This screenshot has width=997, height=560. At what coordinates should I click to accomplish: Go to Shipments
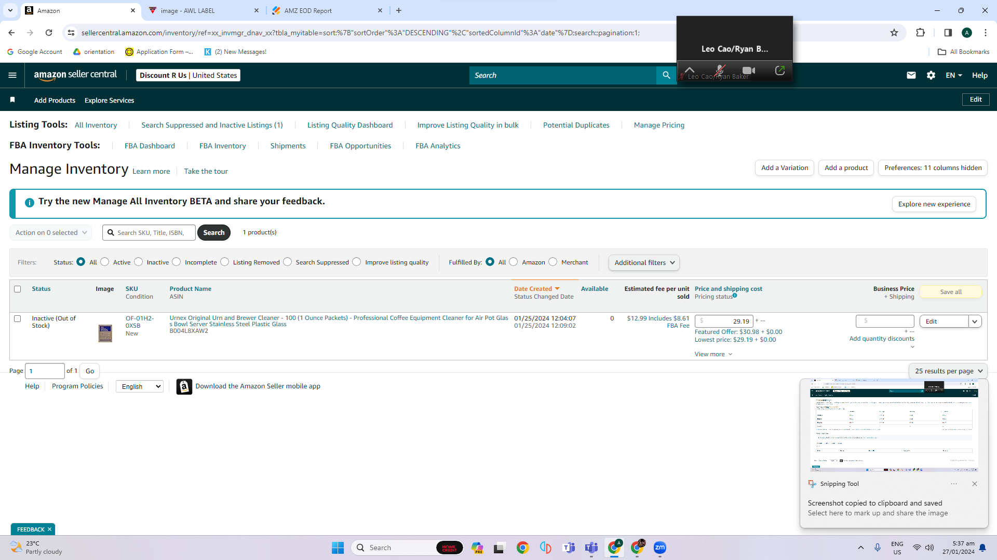288,146
